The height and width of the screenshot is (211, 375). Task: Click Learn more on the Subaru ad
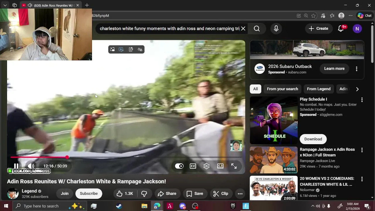[x=334, y=69]
